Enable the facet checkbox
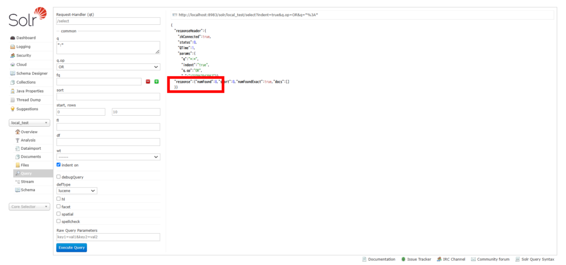566x265 pixels. 59,207
